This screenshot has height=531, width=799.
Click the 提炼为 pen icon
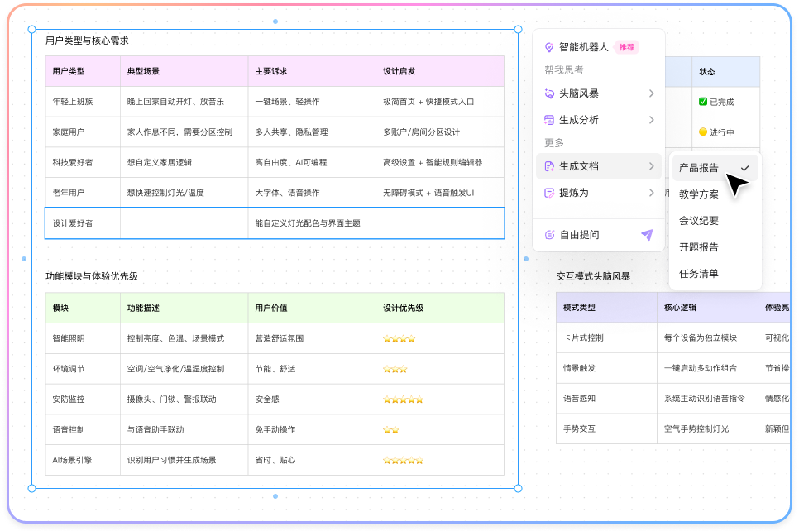[548, 194]
